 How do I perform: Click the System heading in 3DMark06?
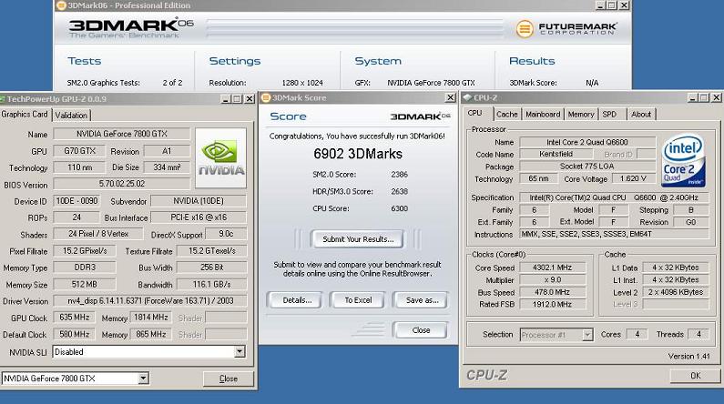point(378,61)
